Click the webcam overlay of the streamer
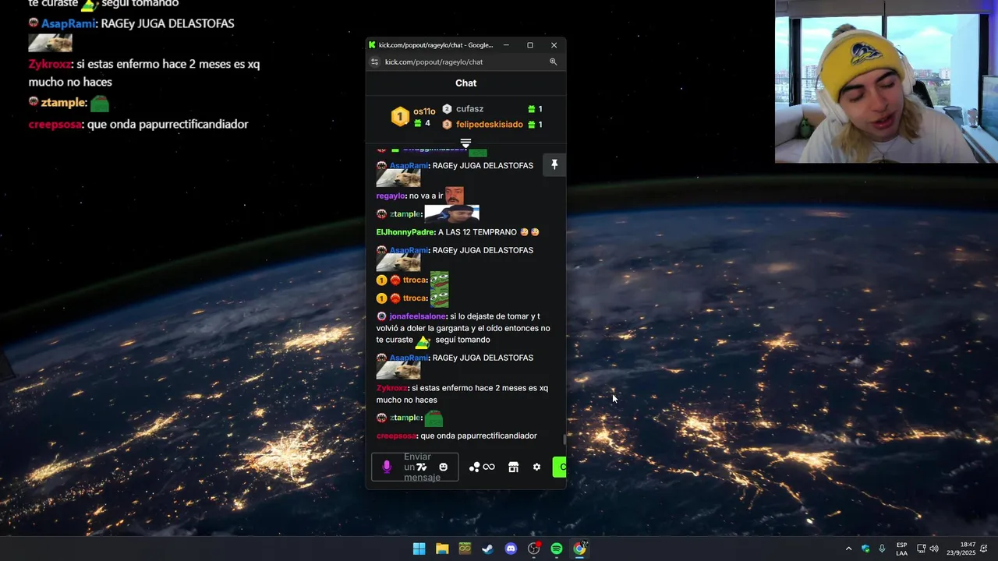The width and height of the screenshot is (998, 561). [x=887, y=82]
